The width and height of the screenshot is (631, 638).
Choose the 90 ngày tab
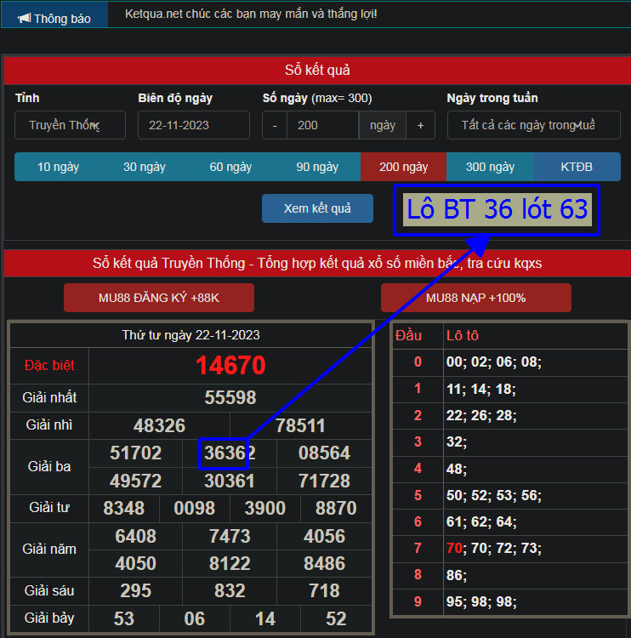(317, 167)
